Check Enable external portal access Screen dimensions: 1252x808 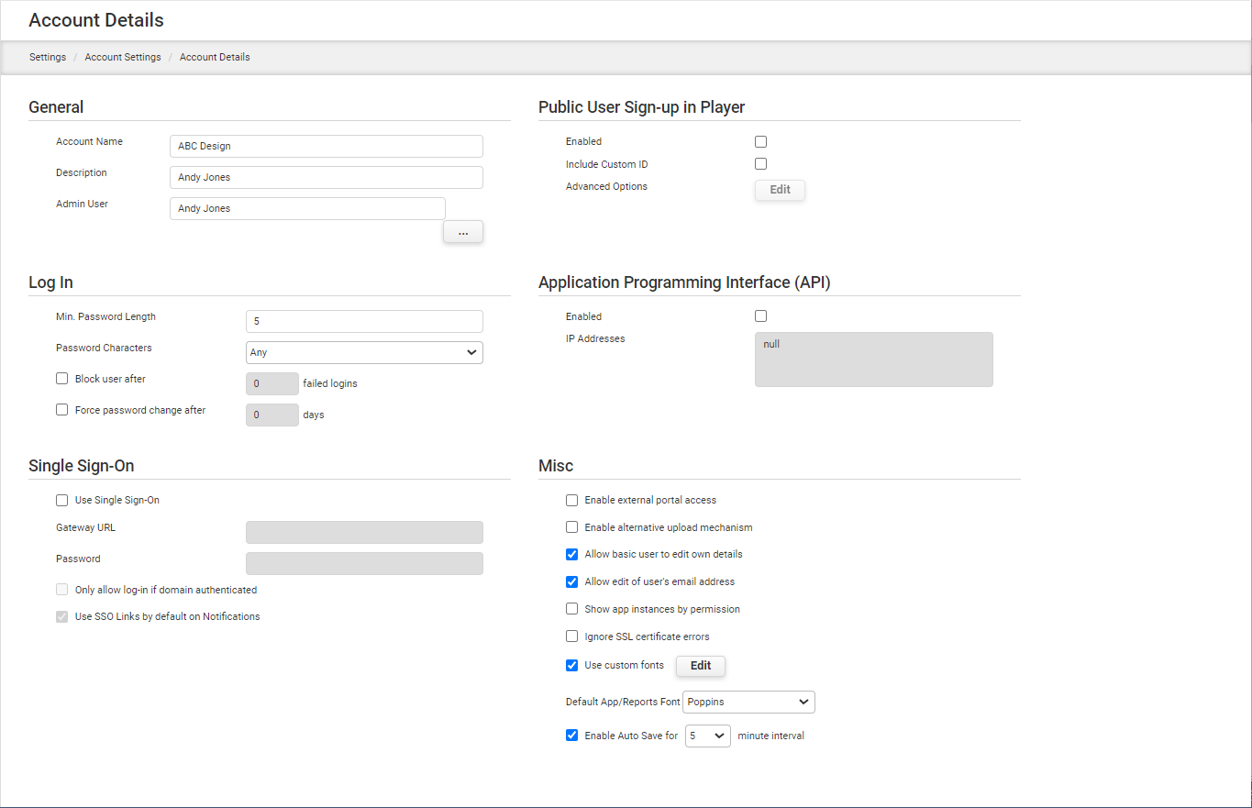[x=572, y=501]
